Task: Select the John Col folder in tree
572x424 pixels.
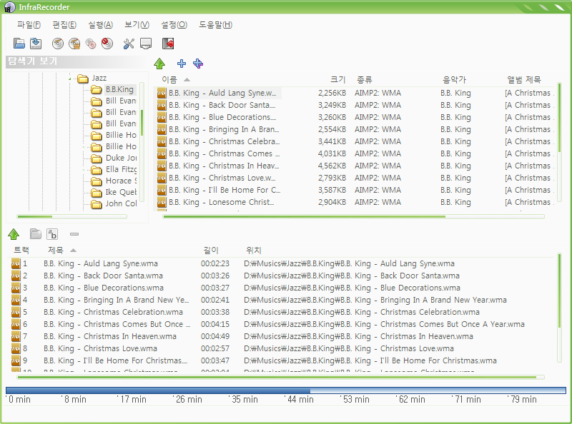Action: (x=121, y=203)
